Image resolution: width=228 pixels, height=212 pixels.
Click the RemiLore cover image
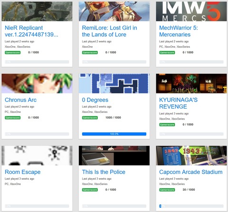tap(114, 11)
